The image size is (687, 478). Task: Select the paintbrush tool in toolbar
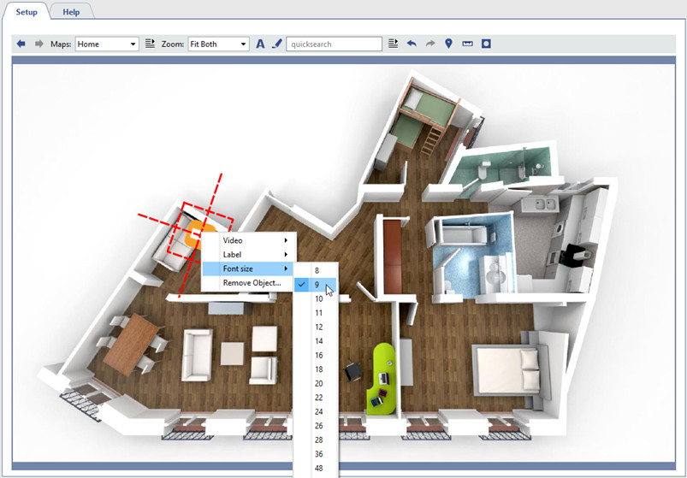pos(276,44)
